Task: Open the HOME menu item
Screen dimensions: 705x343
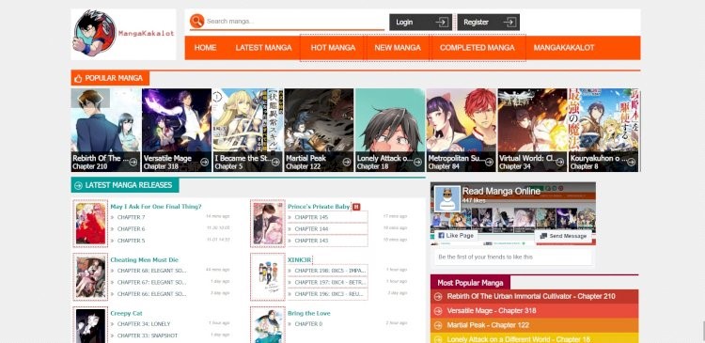Action: [x=206, y=48]
